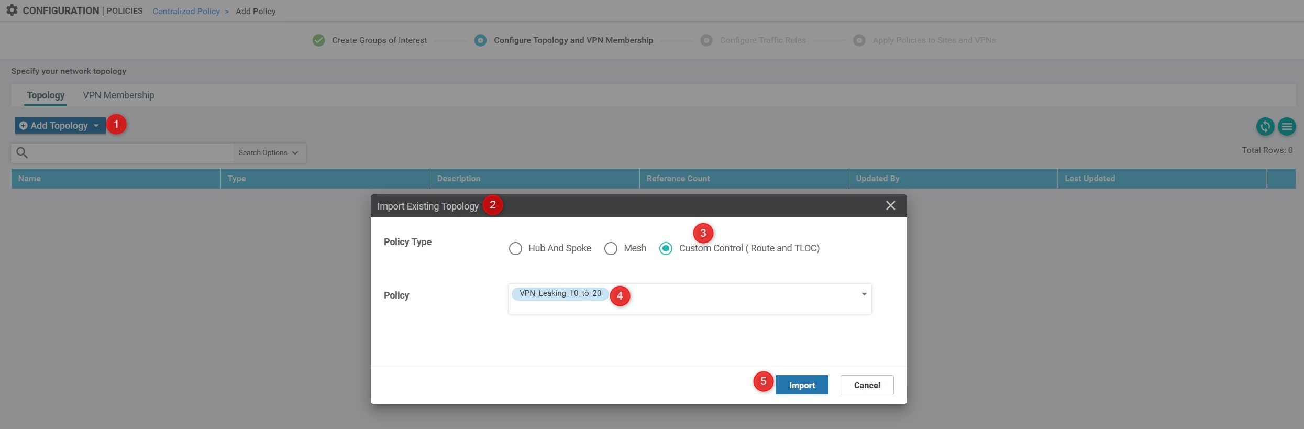Click the Configure Topology step circle icon
The height and width of the screenshot is (429, 1304).
click(480, 40)
